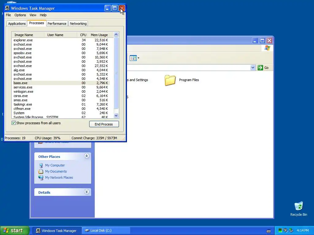Sort by Image Name column header
Image resolution: width=314 pixels, height=235 pixels.
point(28,35)
